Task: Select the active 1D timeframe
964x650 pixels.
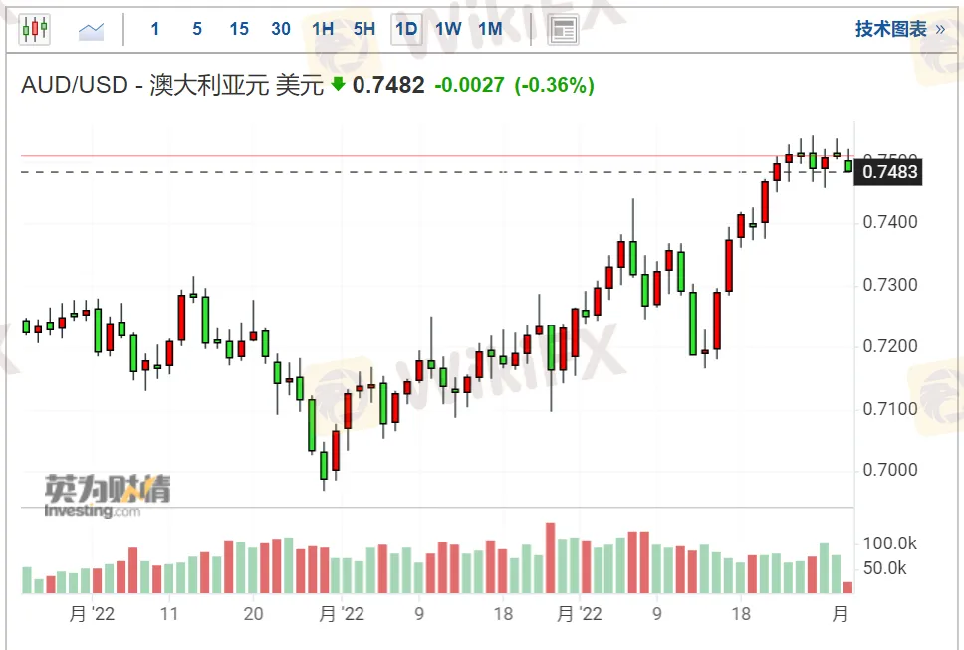Action: tap(406, 29)
